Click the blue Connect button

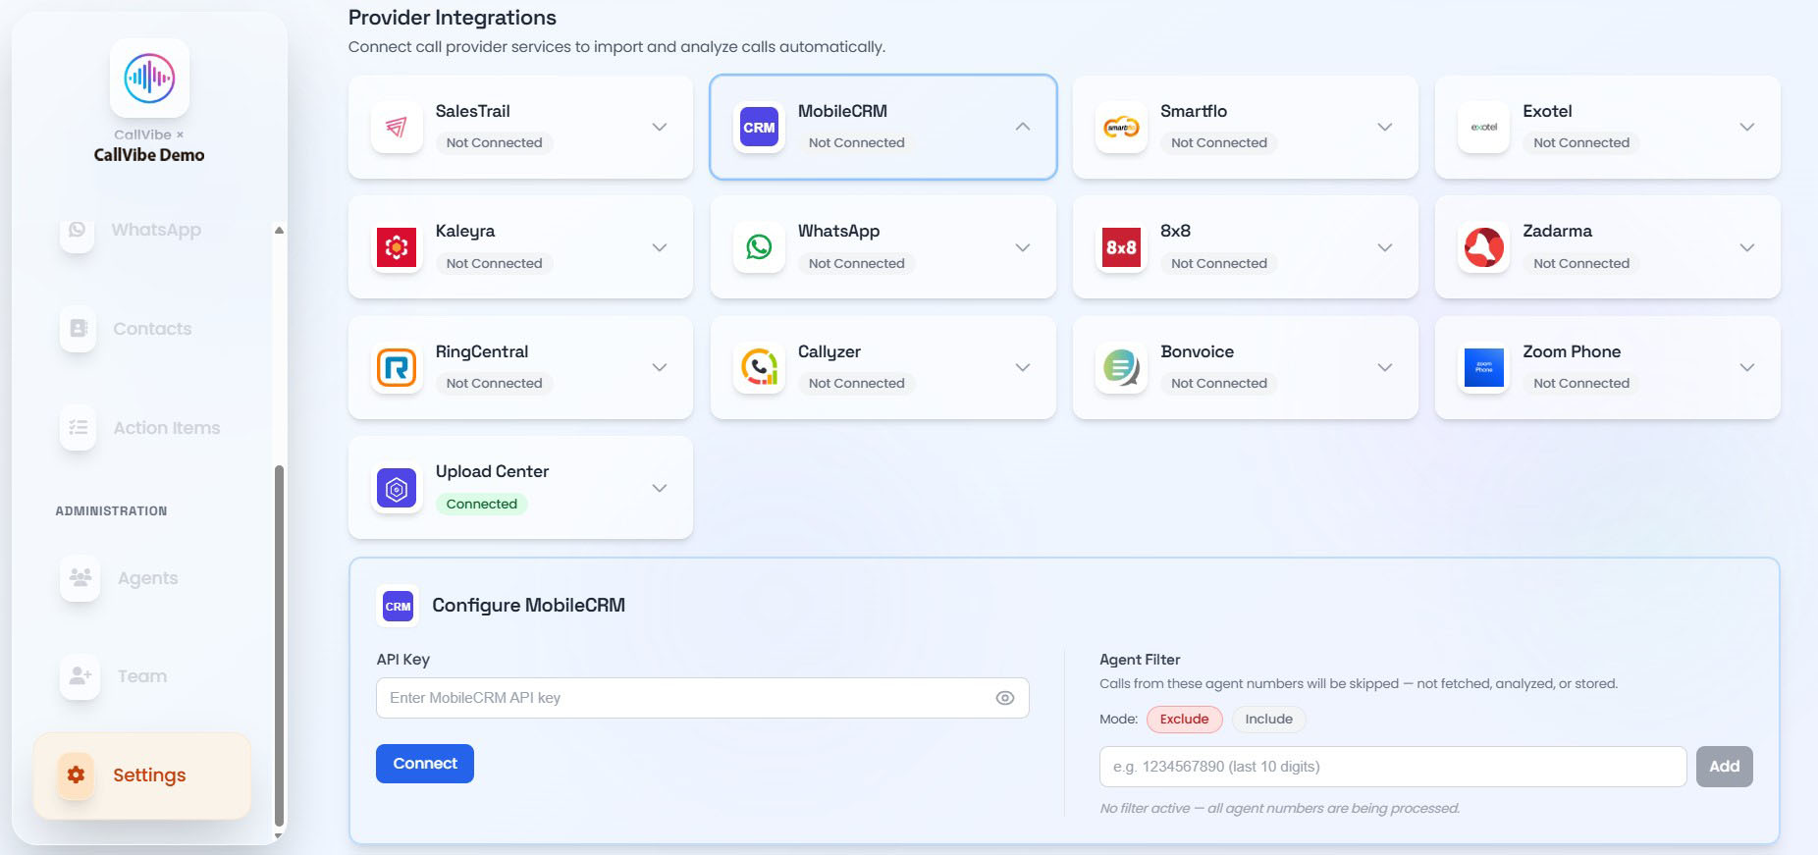(425, 764)
